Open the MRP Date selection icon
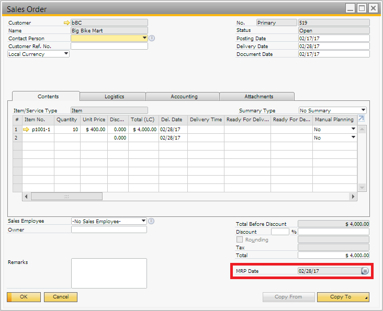Viewport: 383px width, 311px height. click(x=365, y=271)
